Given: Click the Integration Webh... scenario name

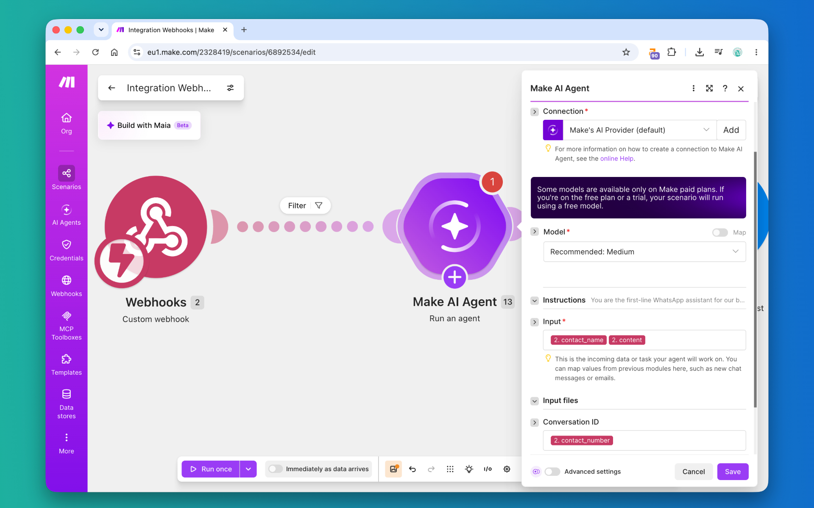Looking at the screenshot, I should coord(169,88).
